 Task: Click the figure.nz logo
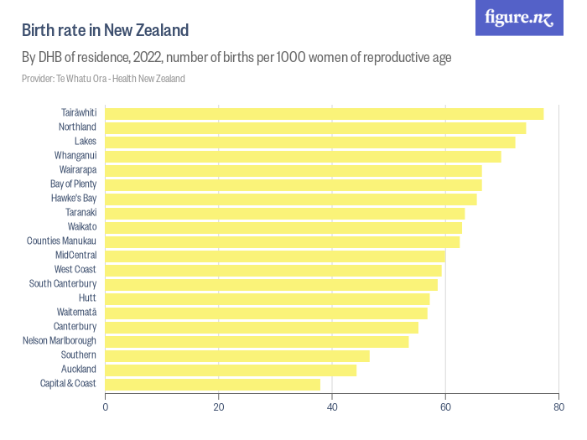pos(519,18)
